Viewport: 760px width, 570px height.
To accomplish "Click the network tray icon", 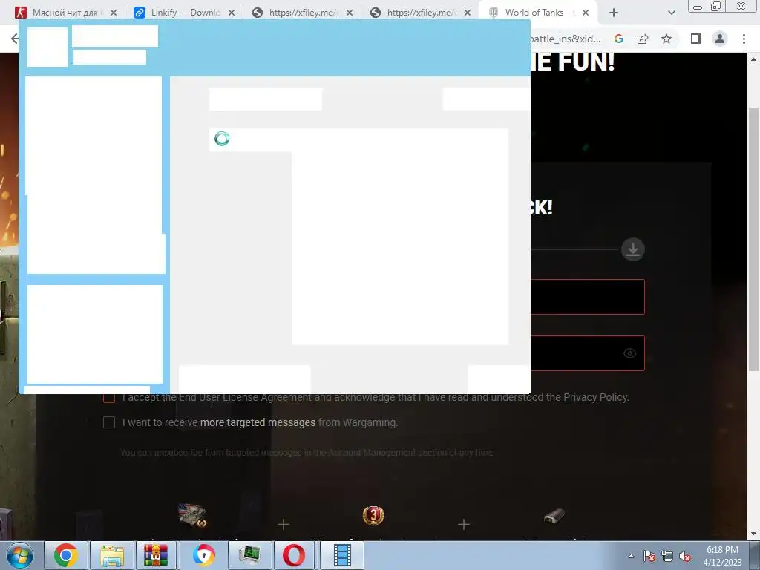I will [x=667, y=557].
